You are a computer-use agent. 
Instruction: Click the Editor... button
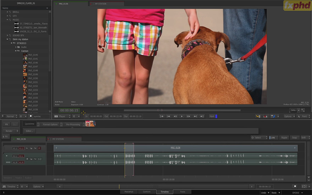click(x=29, y=131)
